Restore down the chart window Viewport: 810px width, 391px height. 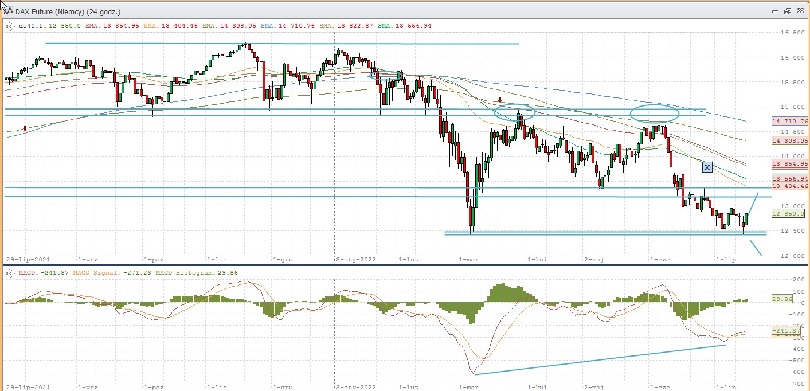click(x=787, y=11)
